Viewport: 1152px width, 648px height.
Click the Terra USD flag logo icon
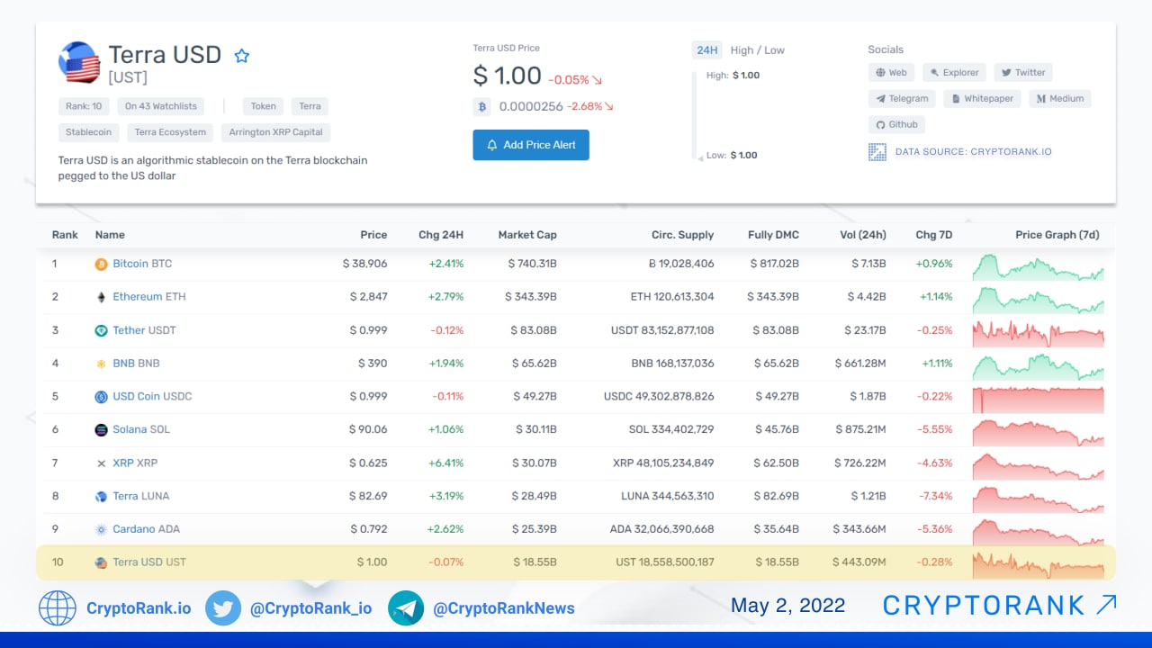click(78, 62)
